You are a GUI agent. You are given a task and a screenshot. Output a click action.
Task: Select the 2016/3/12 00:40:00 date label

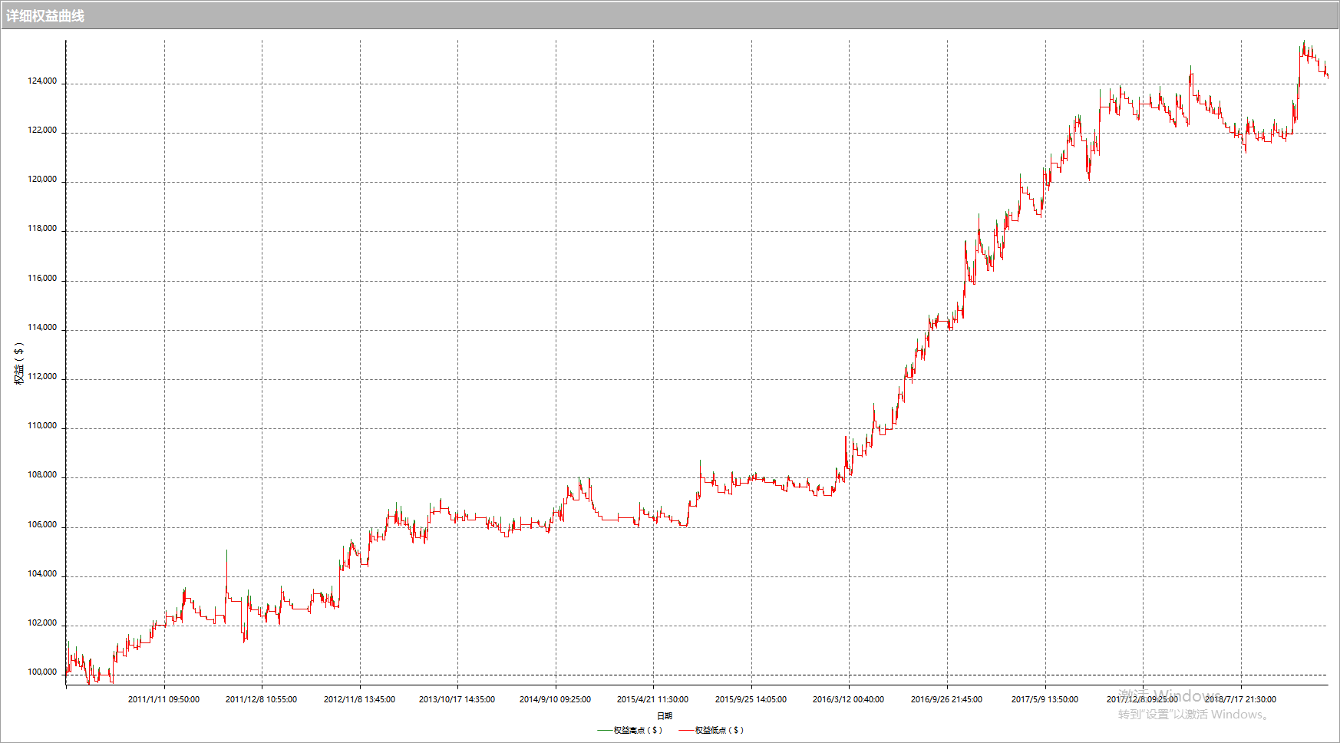click(x=848, y=699)
